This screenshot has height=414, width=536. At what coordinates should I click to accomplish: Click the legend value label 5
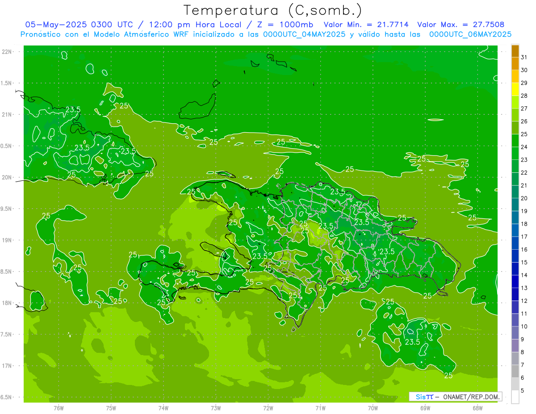point(522,391)
